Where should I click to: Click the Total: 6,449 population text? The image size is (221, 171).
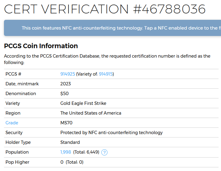pos(86,152)
